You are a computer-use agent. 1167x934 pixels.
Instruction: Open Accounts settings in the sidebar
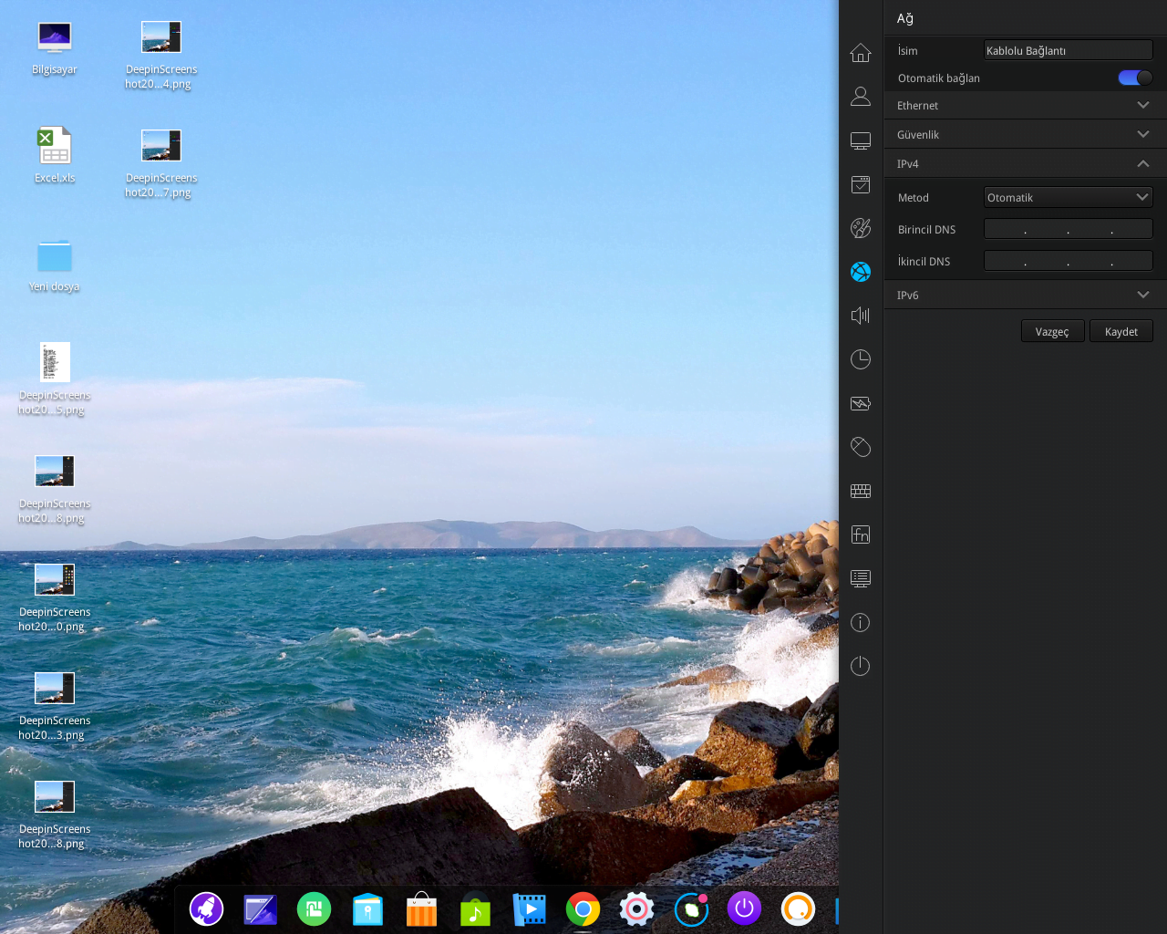(859, 95)
